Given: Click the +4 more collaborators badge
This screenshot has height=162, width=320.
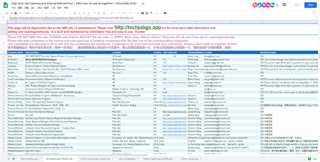Looking at the screenshot, I should (x=277, y=5).
